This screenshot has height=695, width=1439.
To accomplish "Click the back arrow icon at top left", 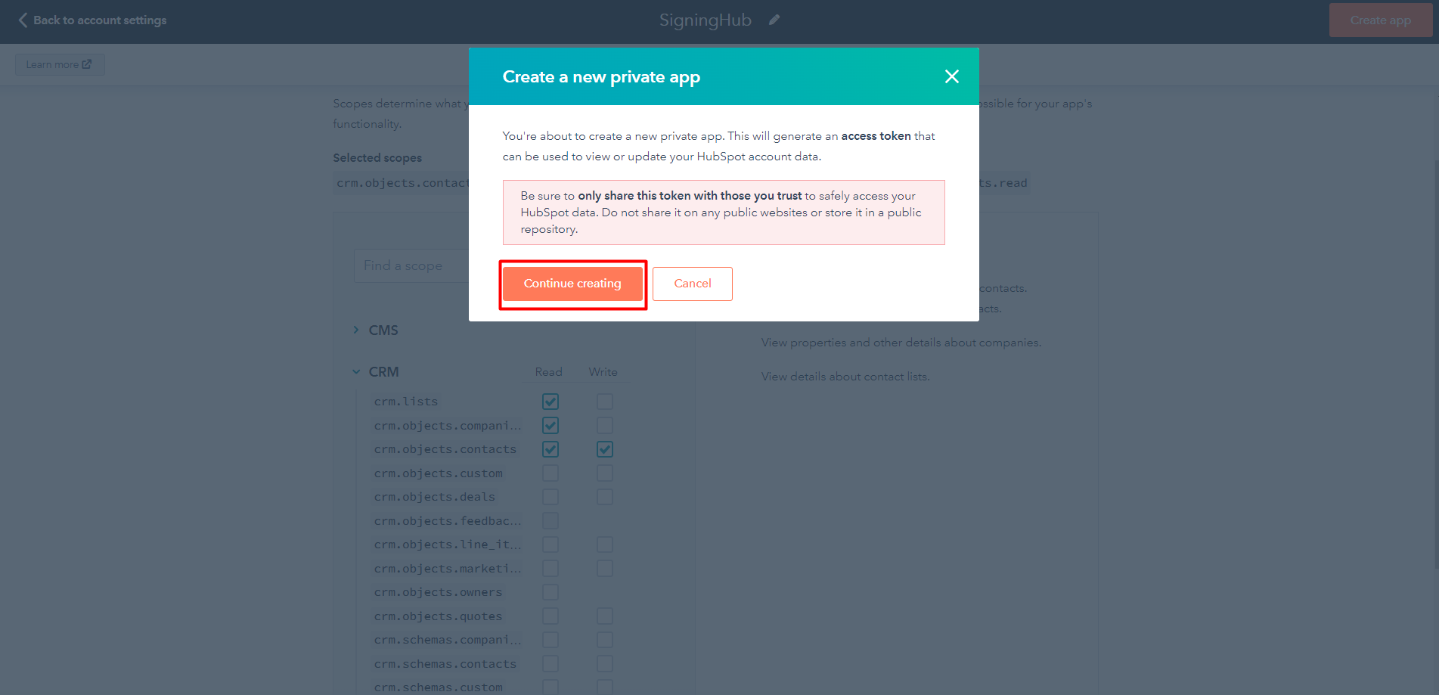I will tap(23, 20).
